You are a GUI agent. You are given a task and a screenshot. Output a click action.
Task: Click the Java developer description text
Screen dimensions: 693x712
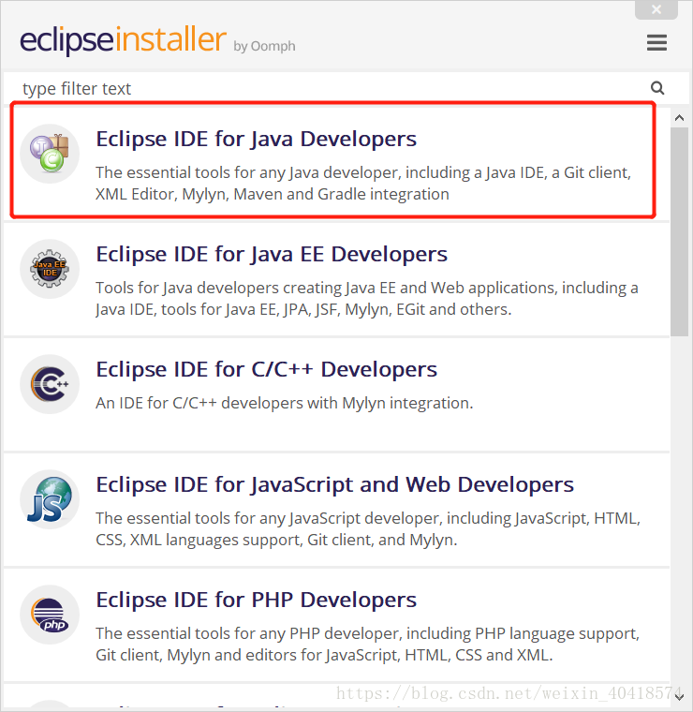[x=363, y=184]
